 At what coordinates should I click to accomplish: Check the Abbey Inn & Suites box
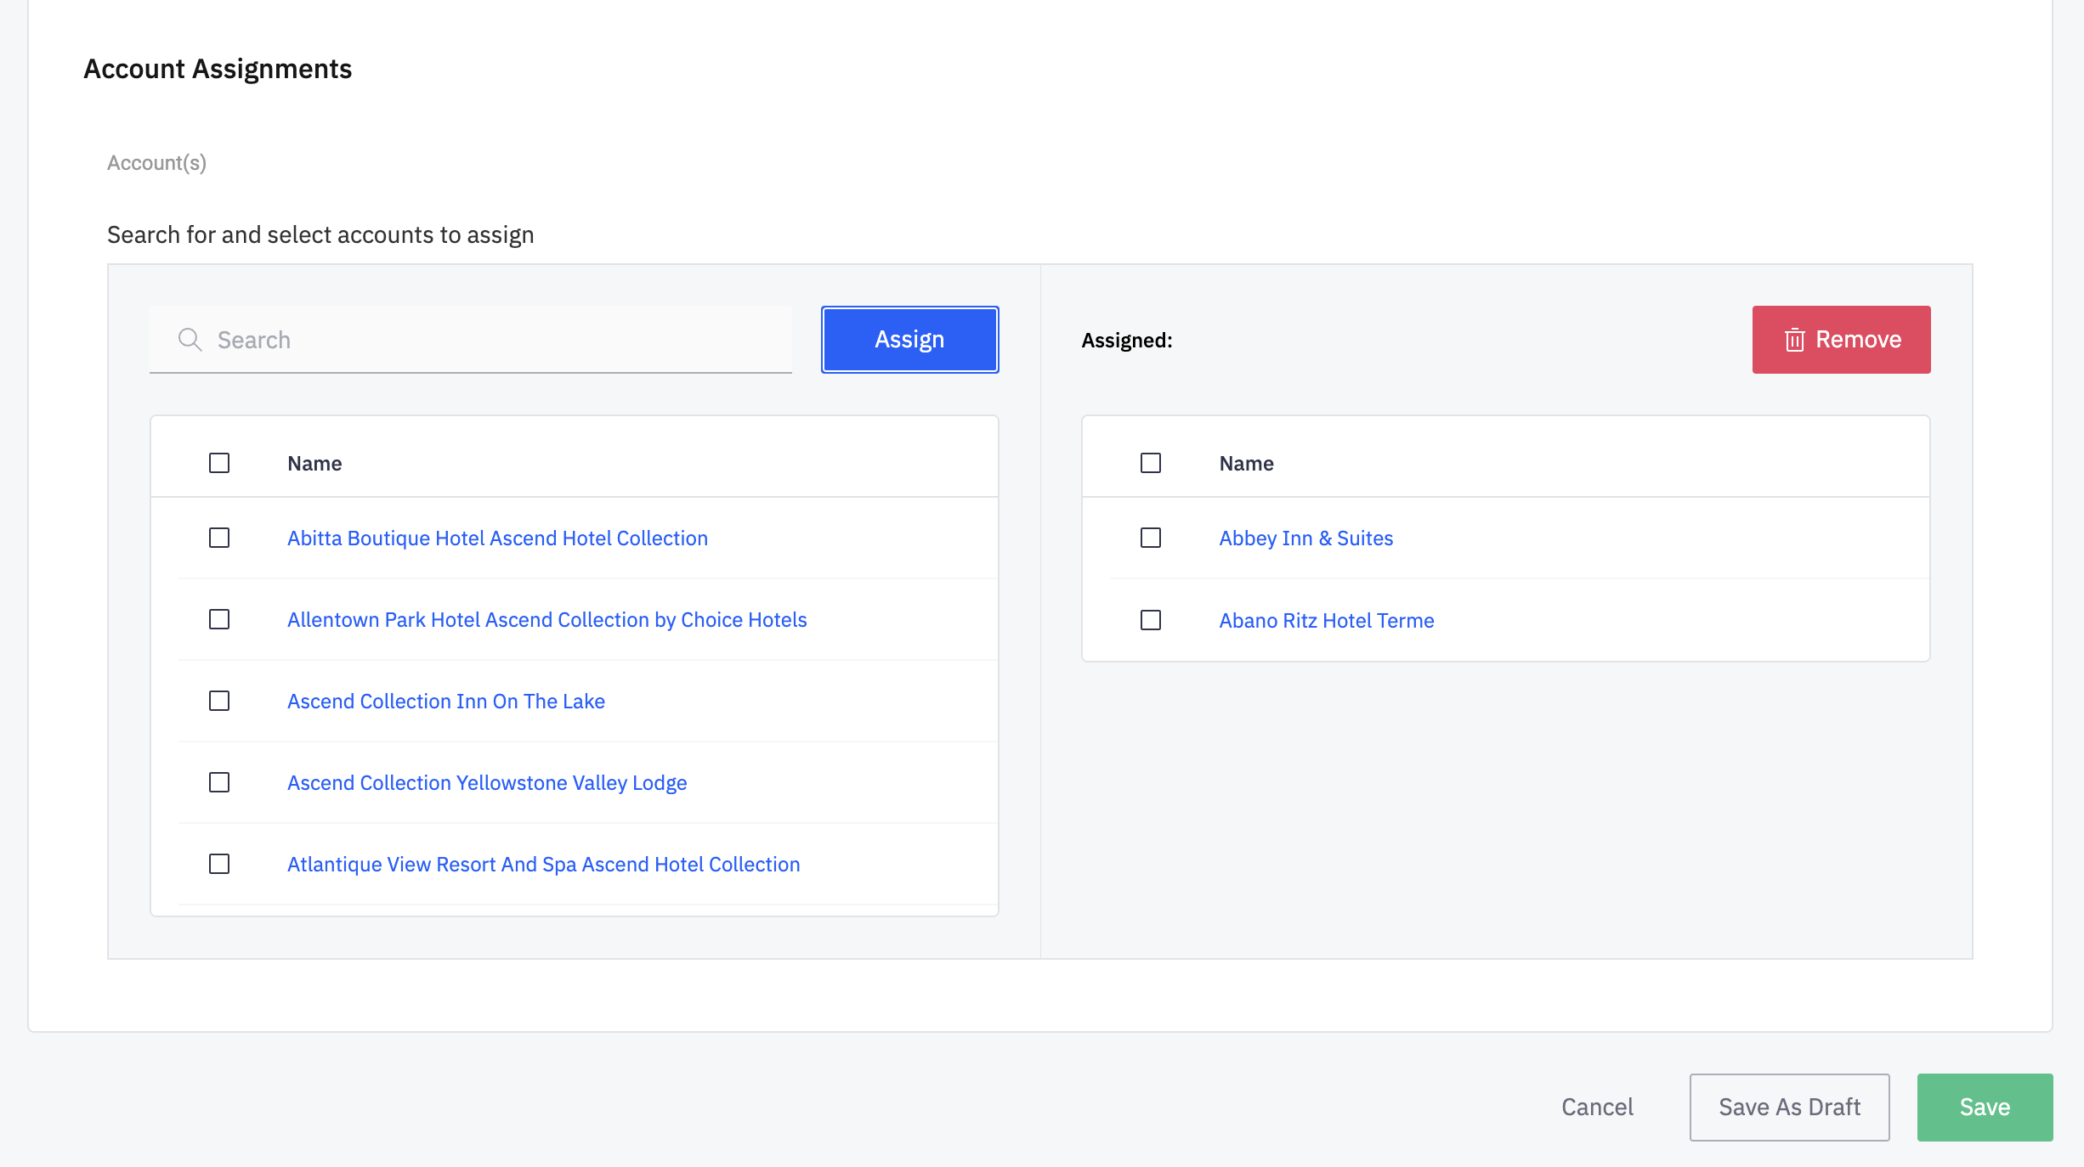click(x=1151, y=538)
